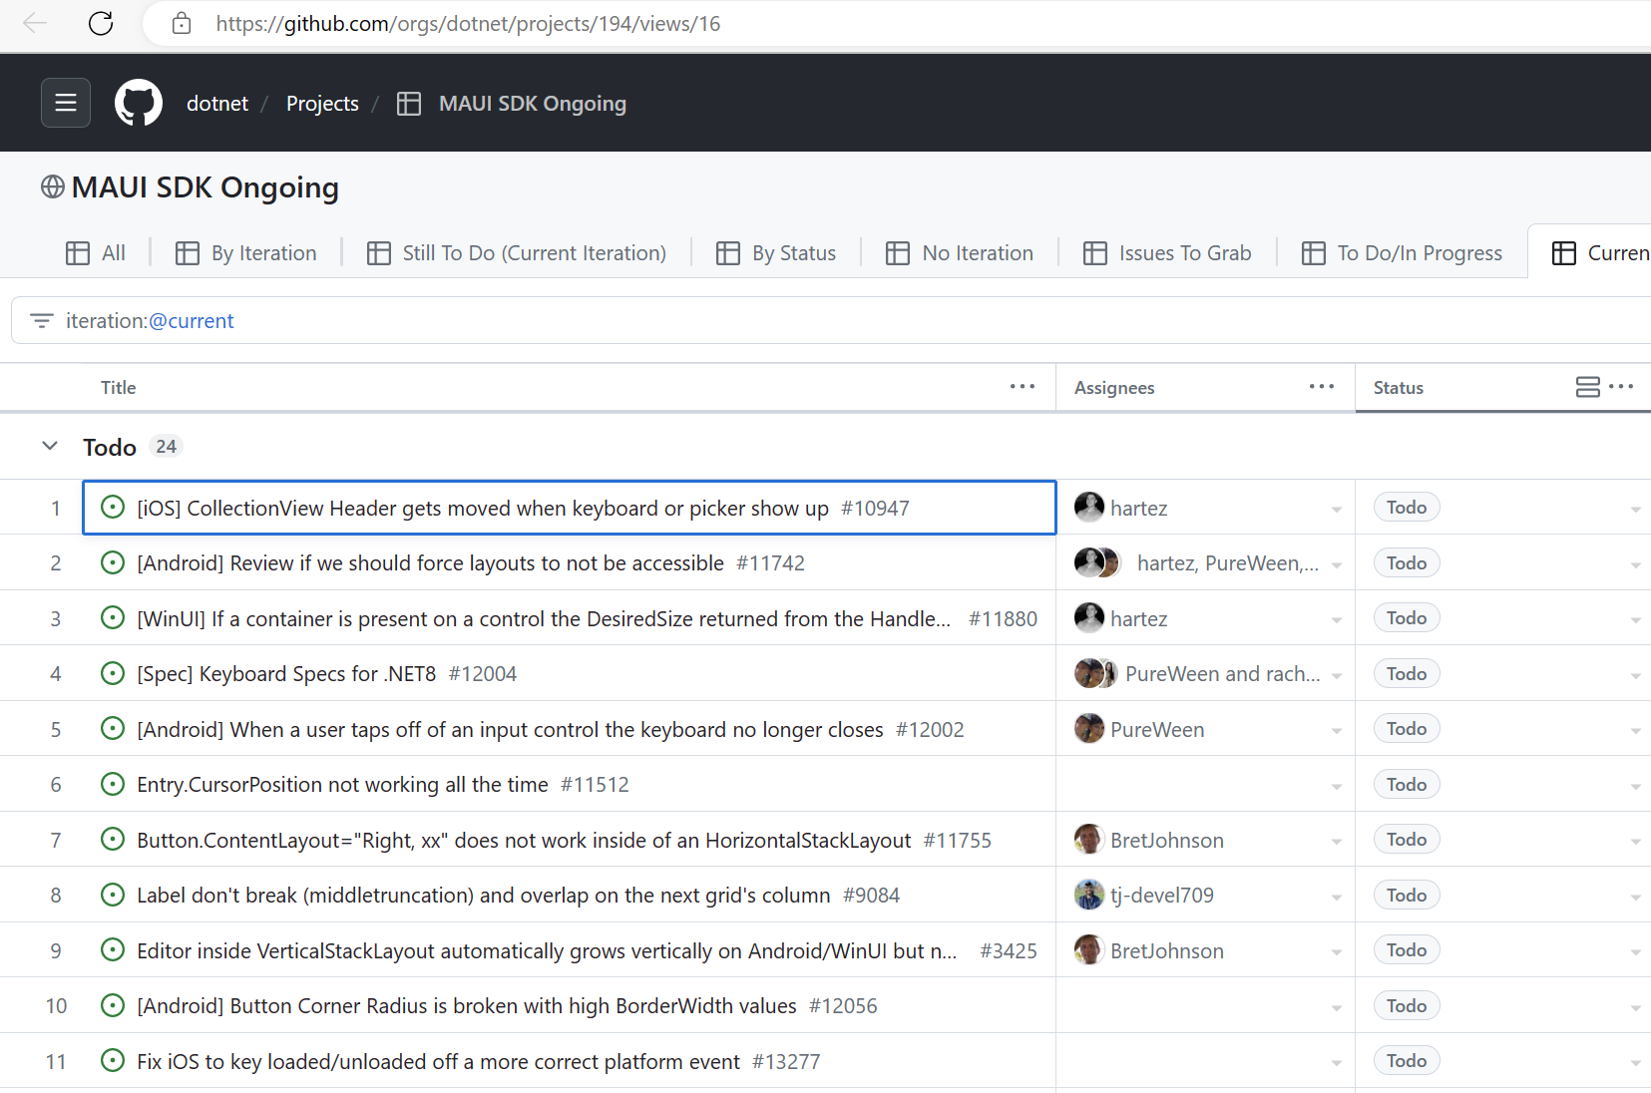Click the browser refresh icon
1651x1093 pixels.
100,23
